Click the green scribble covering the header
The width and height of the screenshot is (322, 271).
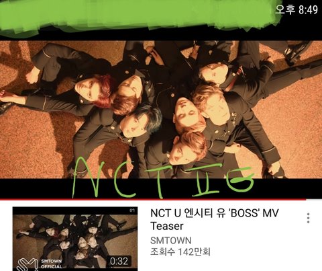coord(139,17)
